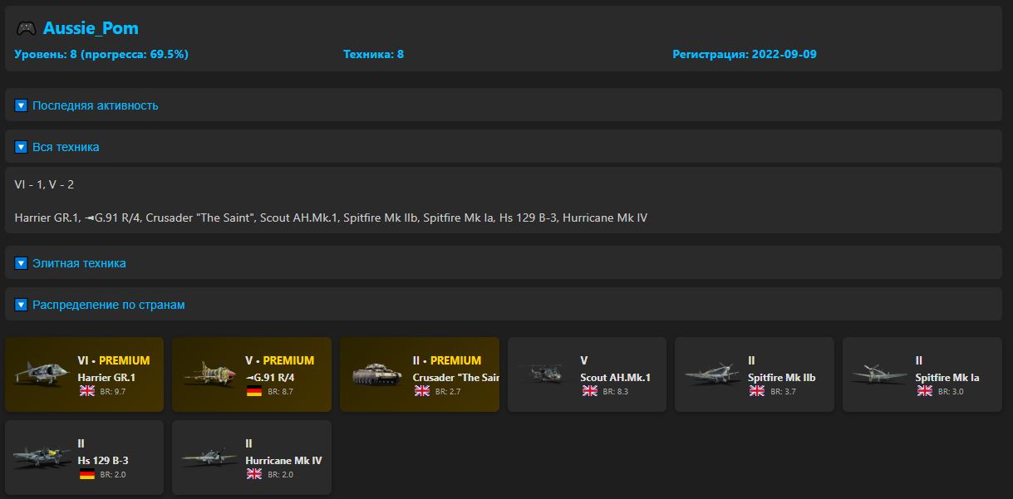The image size is (1013, 499).
Task: Click the Регистрация: 2022-09-09 text
Action: click(744, 54)
